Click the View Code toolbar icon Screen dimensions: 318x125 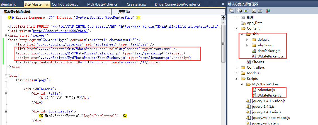click(254, 11)
